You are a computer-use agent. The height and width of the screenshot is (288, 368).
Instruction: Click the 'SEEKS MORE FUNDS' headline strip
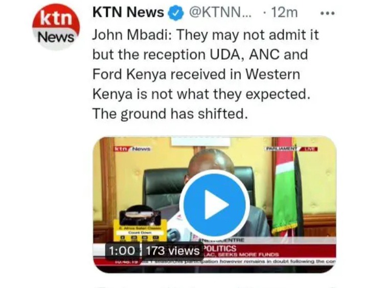[242, 254]
